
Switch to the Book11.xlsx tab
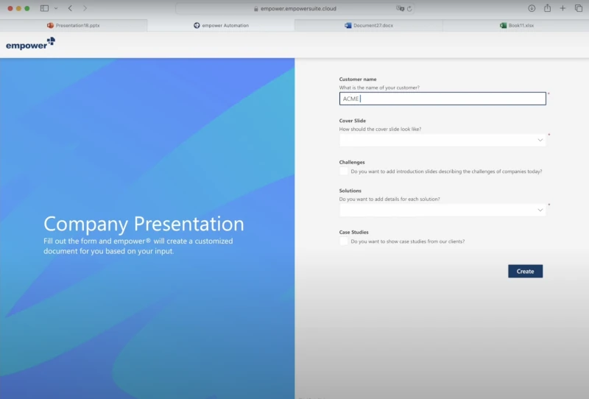coord(515,25)
